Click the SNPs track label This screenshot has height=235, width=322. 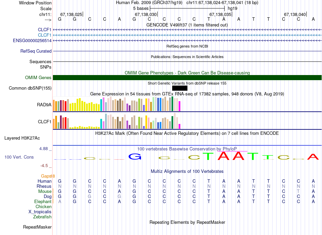click(x=46, y=67)
